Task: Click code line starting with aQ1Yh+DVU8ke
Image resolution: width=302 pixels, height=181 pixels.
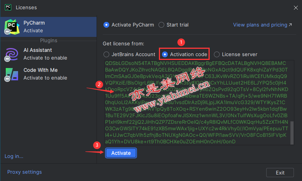Action: pos(170,142)
